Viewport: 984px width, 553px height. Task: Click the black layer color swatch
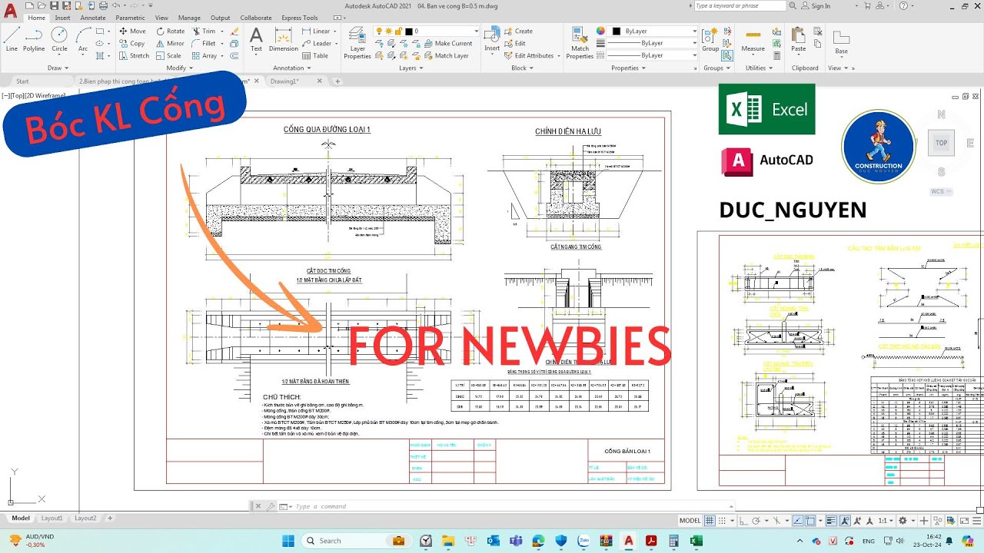(409, 31)
